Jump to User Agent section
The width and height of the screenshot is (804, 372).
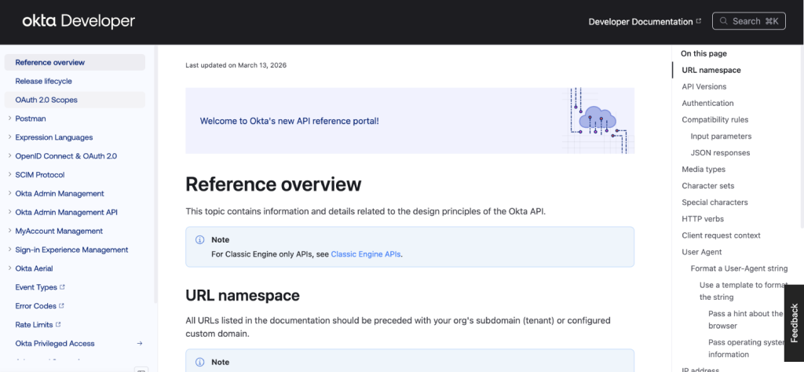[701, 252]
